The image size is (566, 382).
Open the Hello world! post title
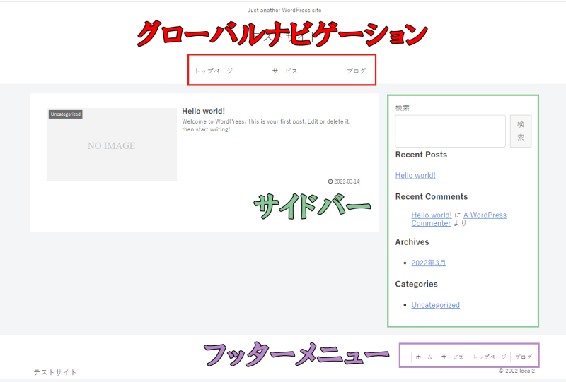point(203,111)
